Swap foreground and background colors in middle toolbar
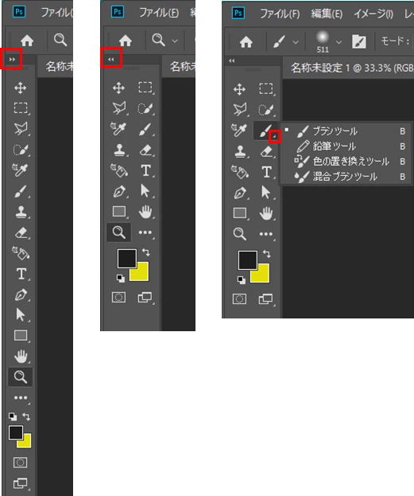The height and width of the screenshot is (496, 414). [146, 252]
